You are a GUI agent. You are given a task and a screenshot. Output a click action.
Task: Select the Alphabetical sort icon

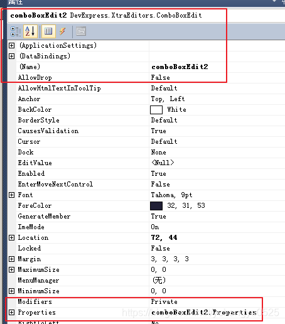point(30,31)
